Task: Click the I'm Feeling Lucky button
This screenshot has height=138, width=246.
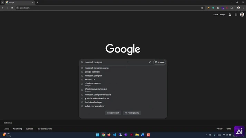Action: pos(132,113)
